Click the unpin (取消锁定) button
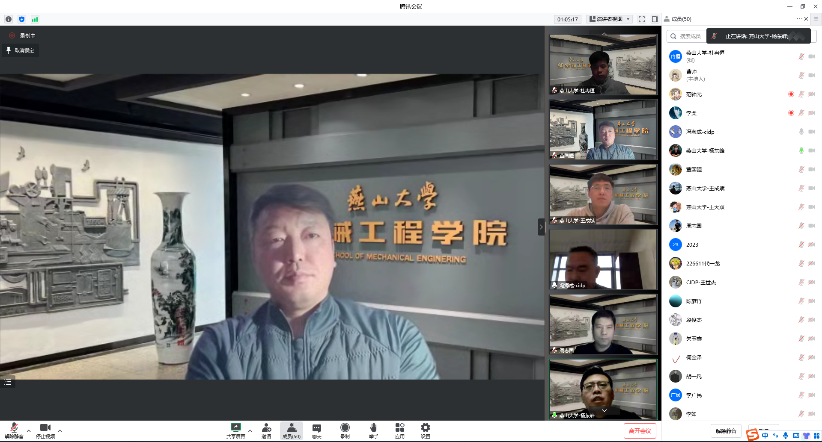822x442 pixels. [x=20, y=50]
